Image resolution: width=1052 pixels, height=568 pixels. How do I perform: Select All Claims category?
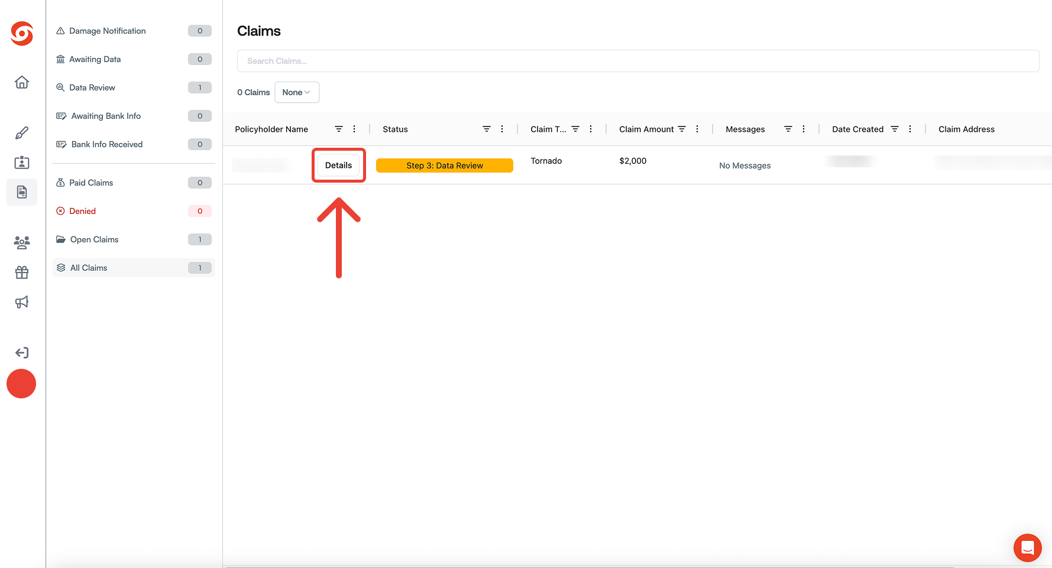[134, 268]
